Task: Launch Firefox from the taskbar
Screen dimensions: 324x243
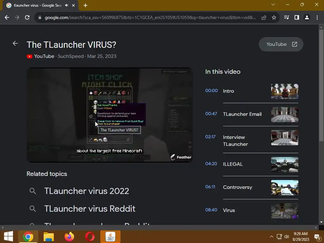Action: point(69,237)
